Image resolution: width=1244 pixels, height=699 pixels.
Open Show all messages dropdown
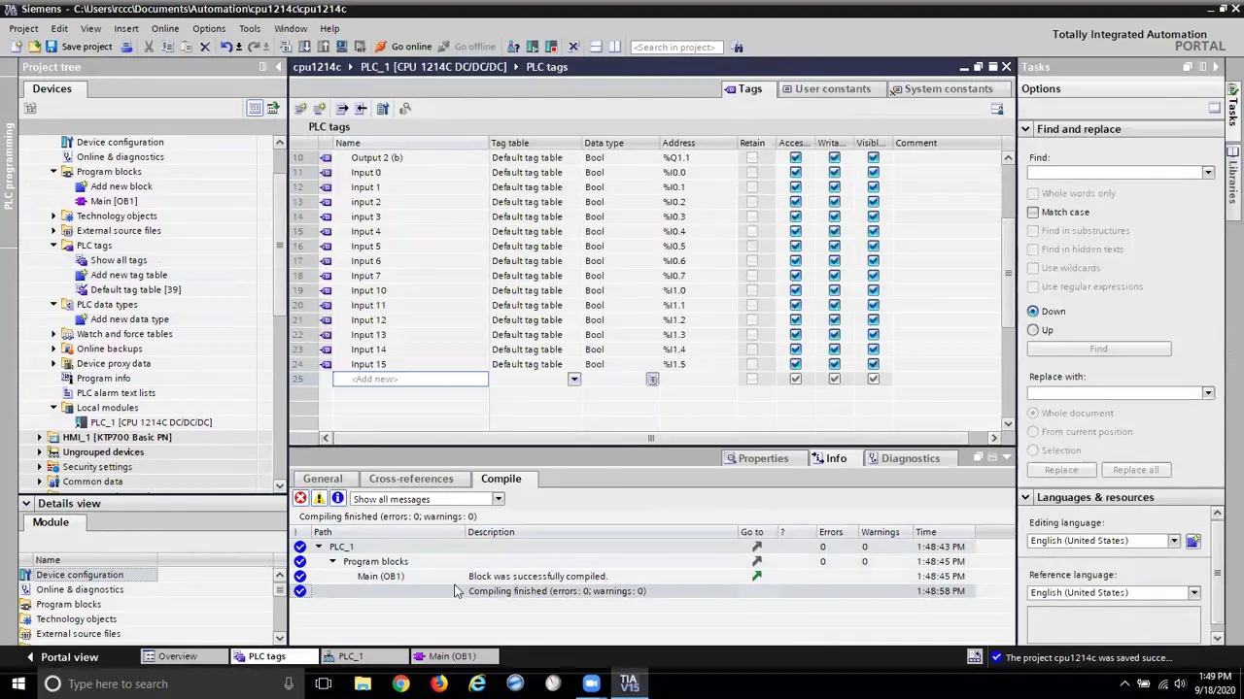pos(498,499)
